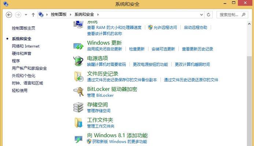Image resolution: width=254 pixels, height=146 pixels.
Task: Click 管理工作文件夹 link
Action: 101,126
